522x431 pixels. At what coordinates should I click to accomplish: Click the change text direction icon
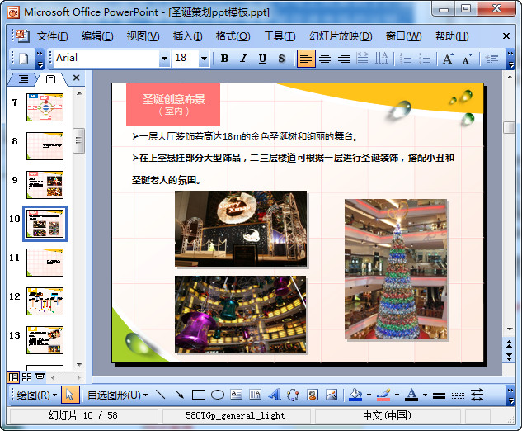tap(382, 59)
